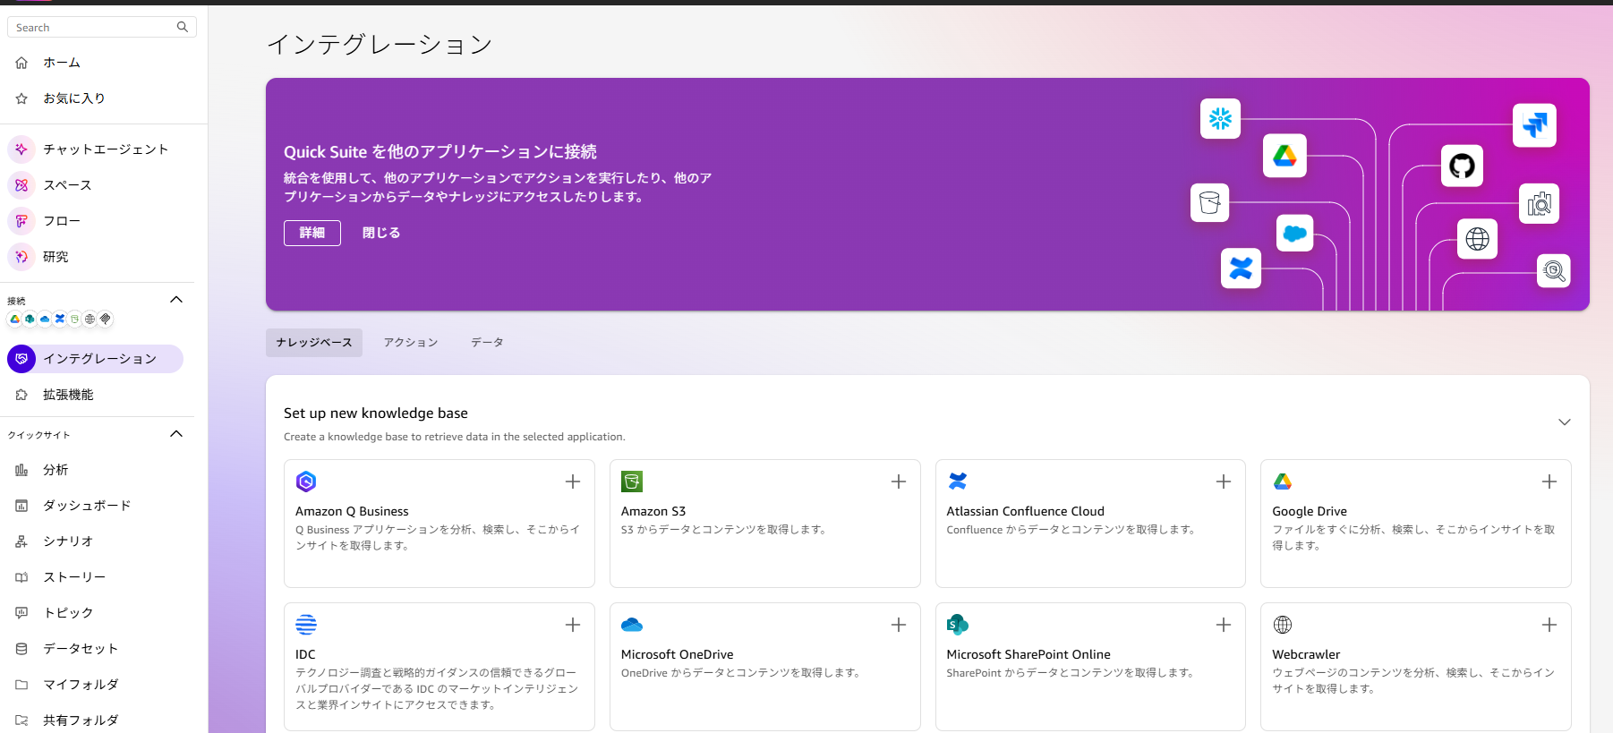Open ホーム from the sidebar
This screenshot has height=733, width=1613.
(62, 63)
